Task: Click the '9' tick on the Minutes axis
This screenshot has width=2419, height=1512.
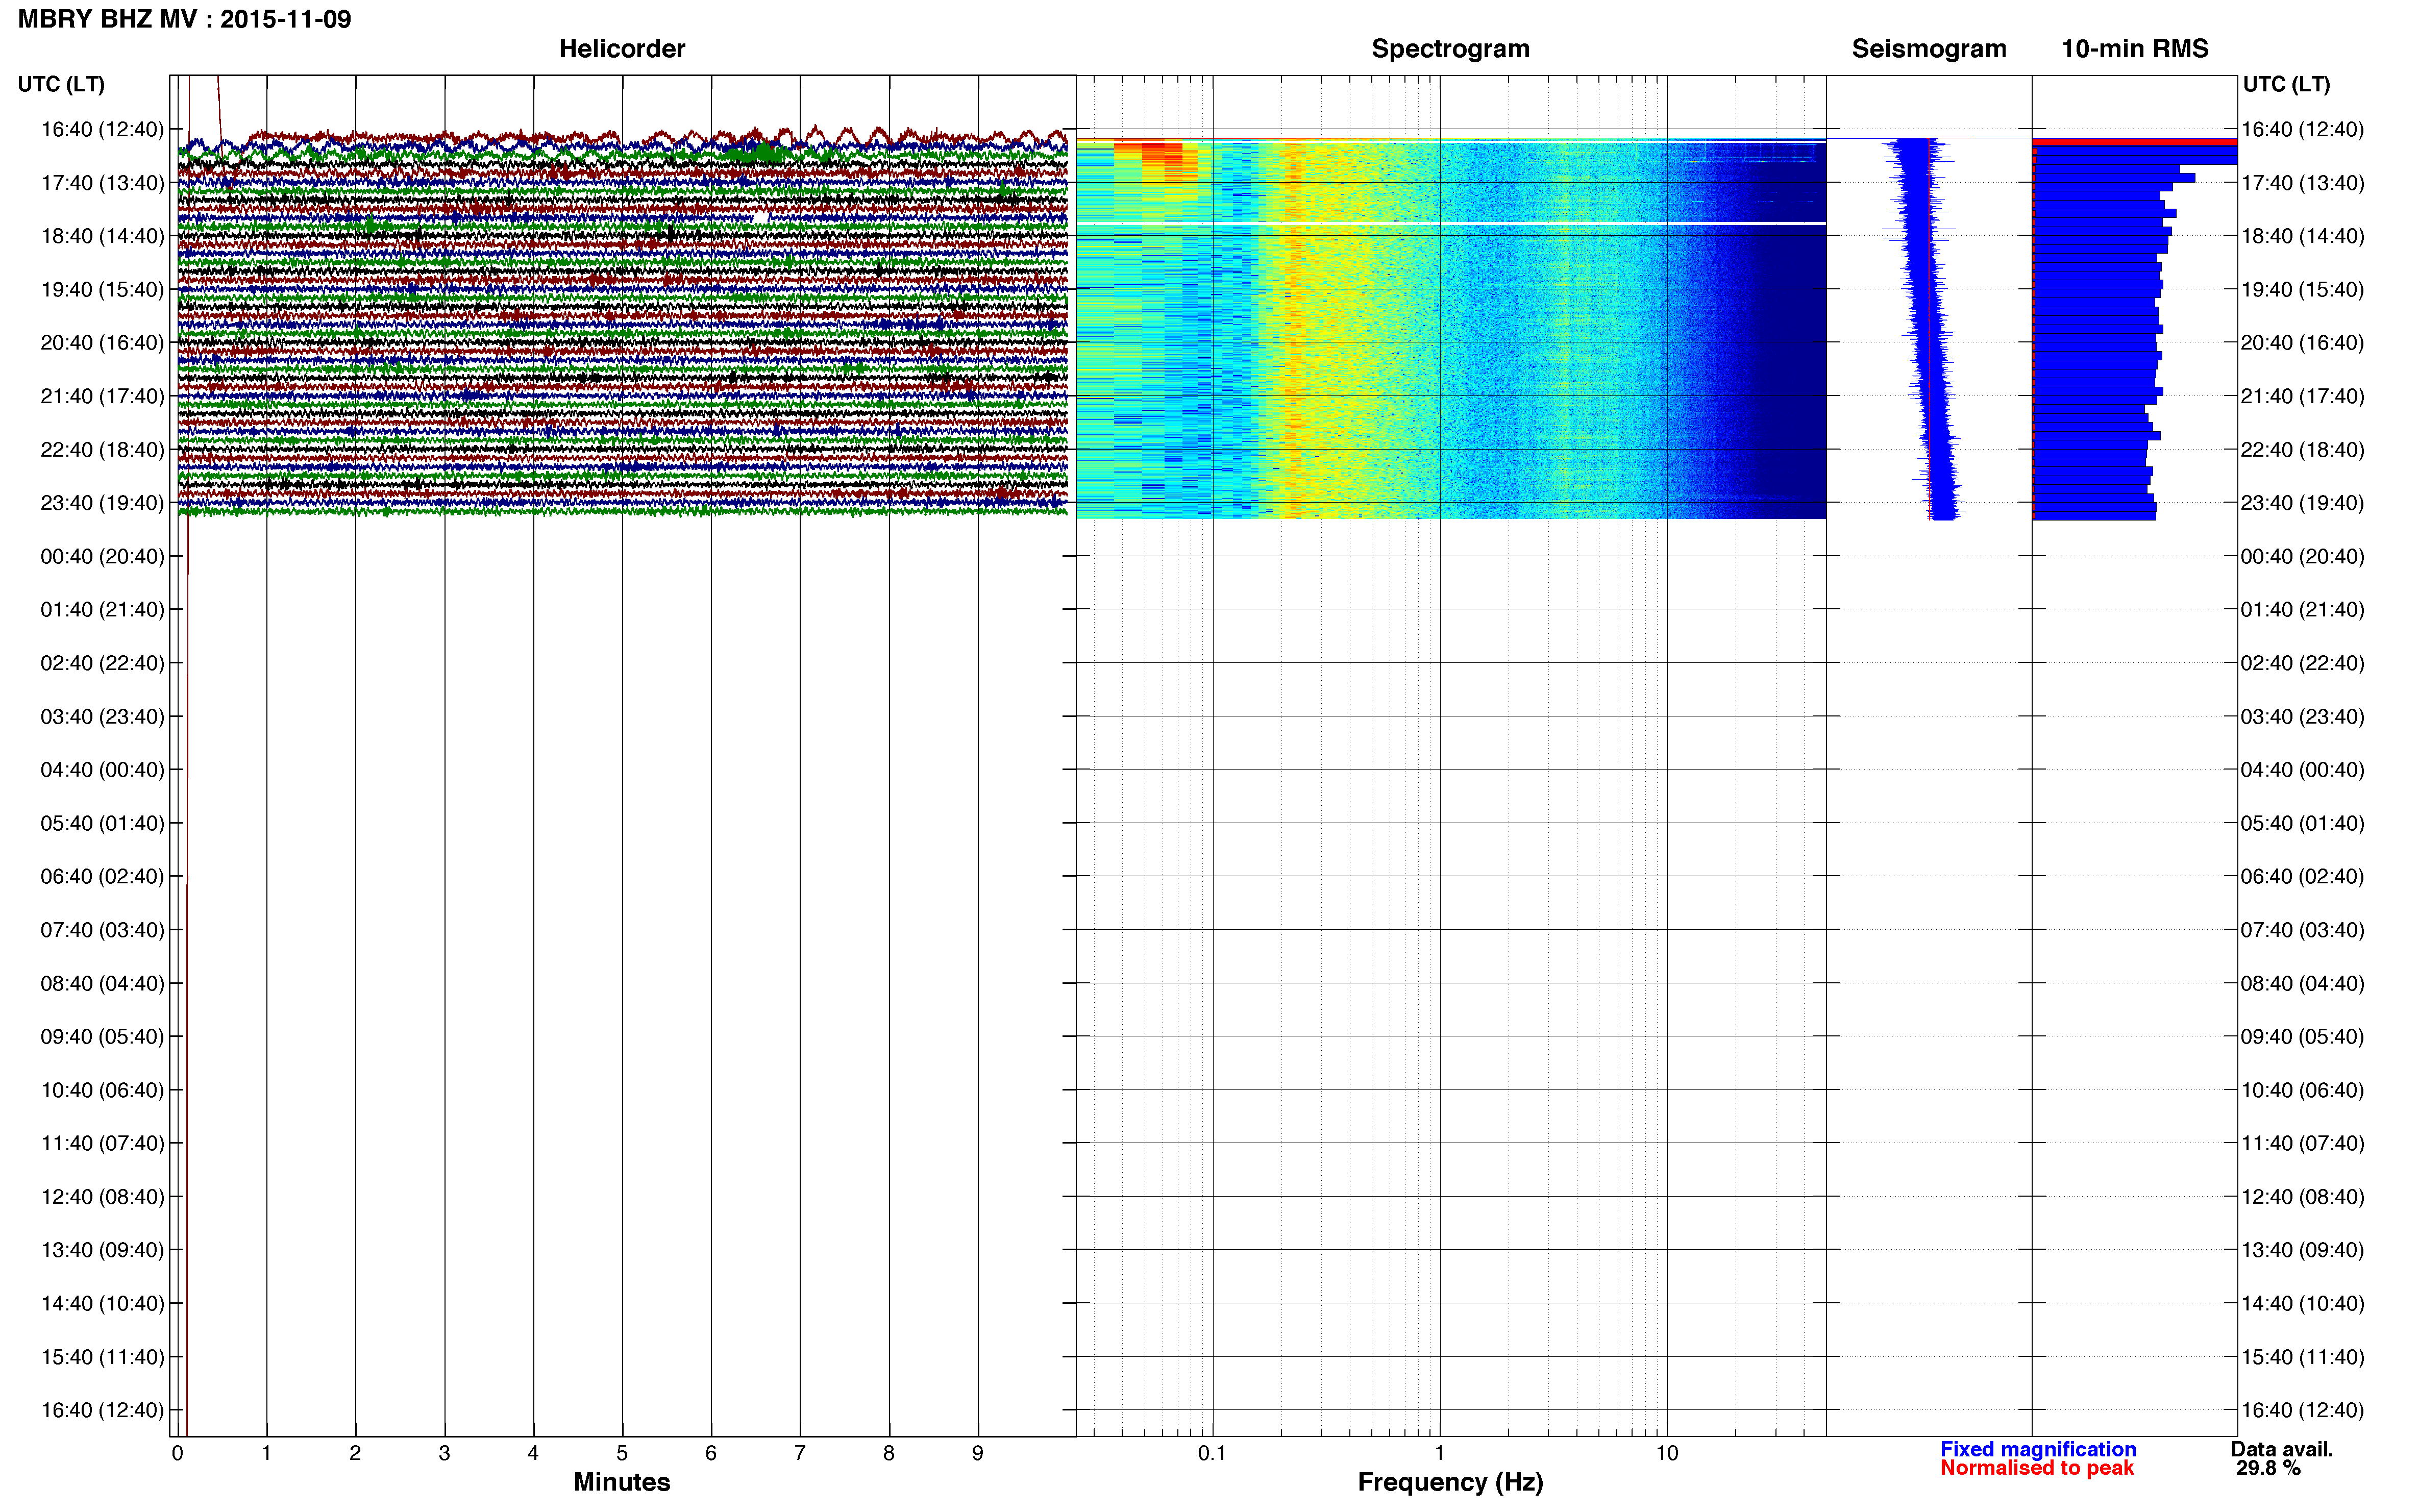Action: [x=978, y=1453]
